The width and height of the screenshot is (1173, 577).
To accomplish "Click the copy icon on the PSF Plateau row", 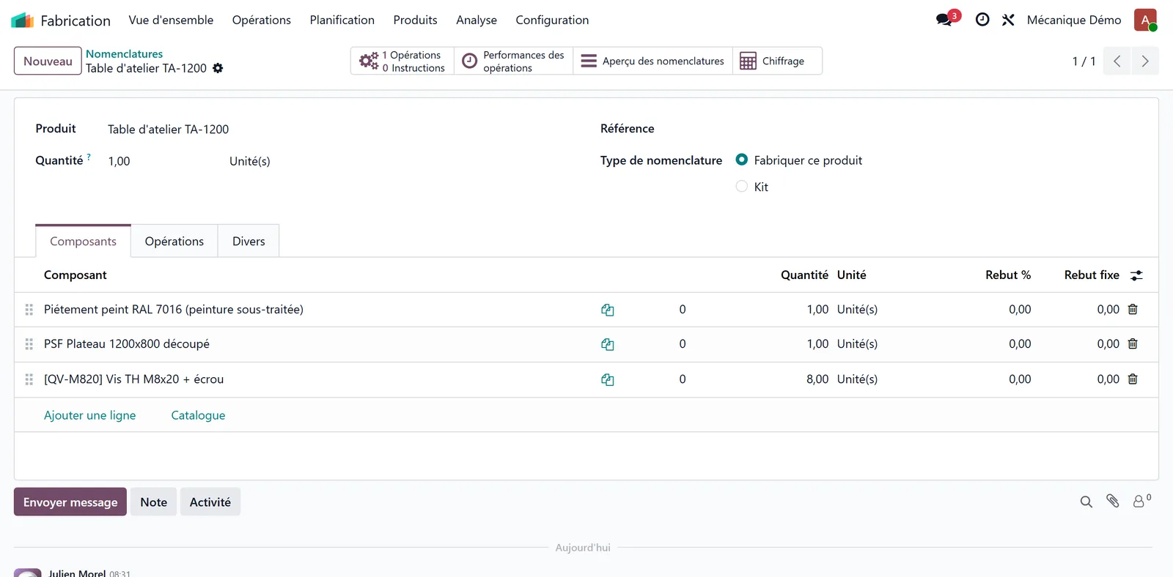I will pos(608,344).
